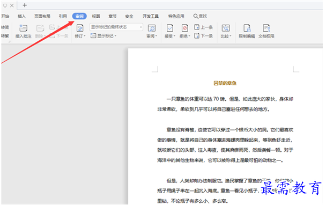Click the 转繁 convert to traditional button
326x205 pixels.
coord(5,36)
